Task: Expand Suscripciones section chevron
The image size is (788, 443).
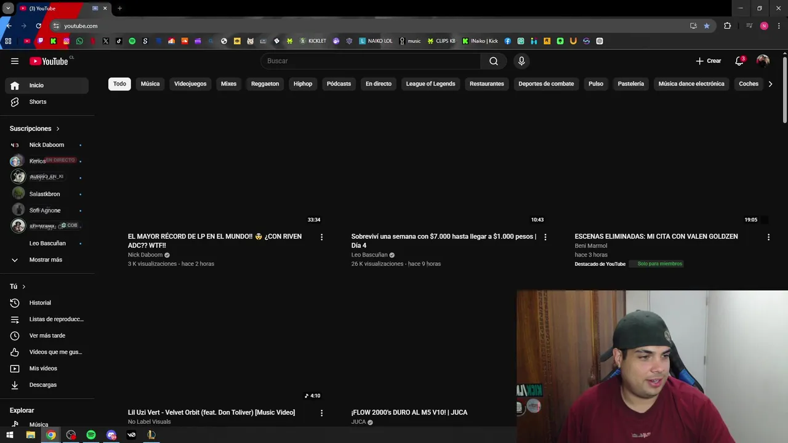Action: point(58,129)
